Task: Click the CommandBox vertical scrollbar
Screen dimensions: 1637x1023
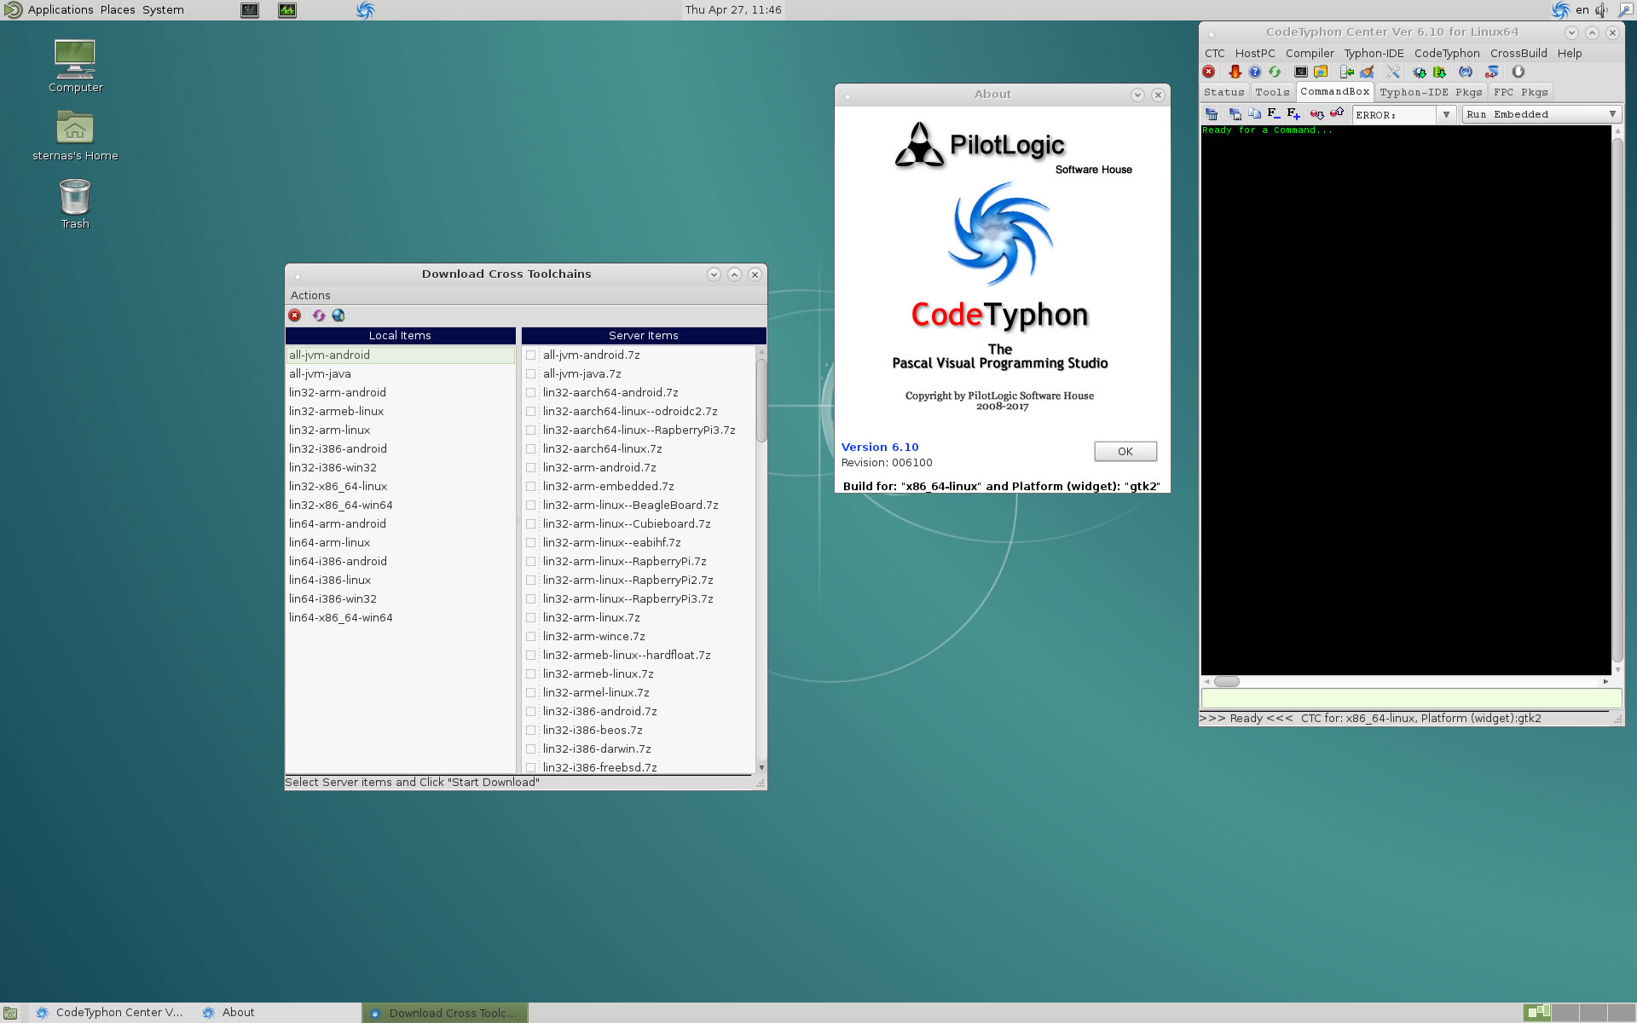Action: [x=1617, y=400]
